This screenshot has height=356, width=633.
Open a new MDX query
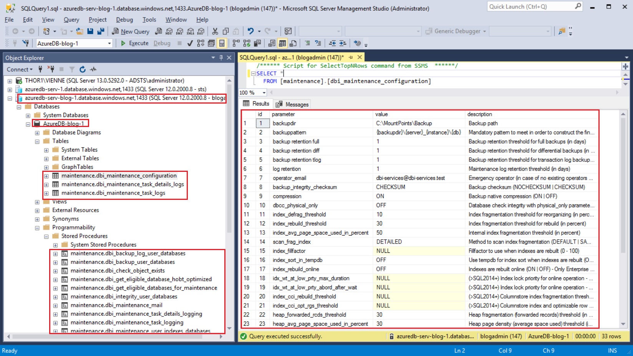[169, 31]
